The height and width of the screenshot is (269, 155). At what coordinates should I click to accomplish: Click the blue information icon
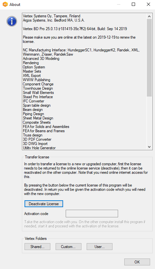pyautogui.click(x=12, y=21)
